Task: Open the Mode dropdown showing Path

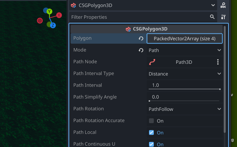Action: tap(184, 50)
